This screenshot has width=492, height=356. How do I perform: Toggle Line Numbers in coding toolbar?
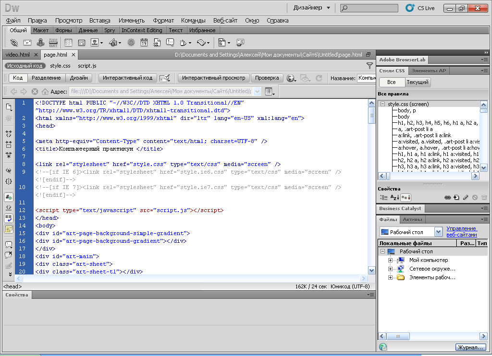tap(9, 197)
